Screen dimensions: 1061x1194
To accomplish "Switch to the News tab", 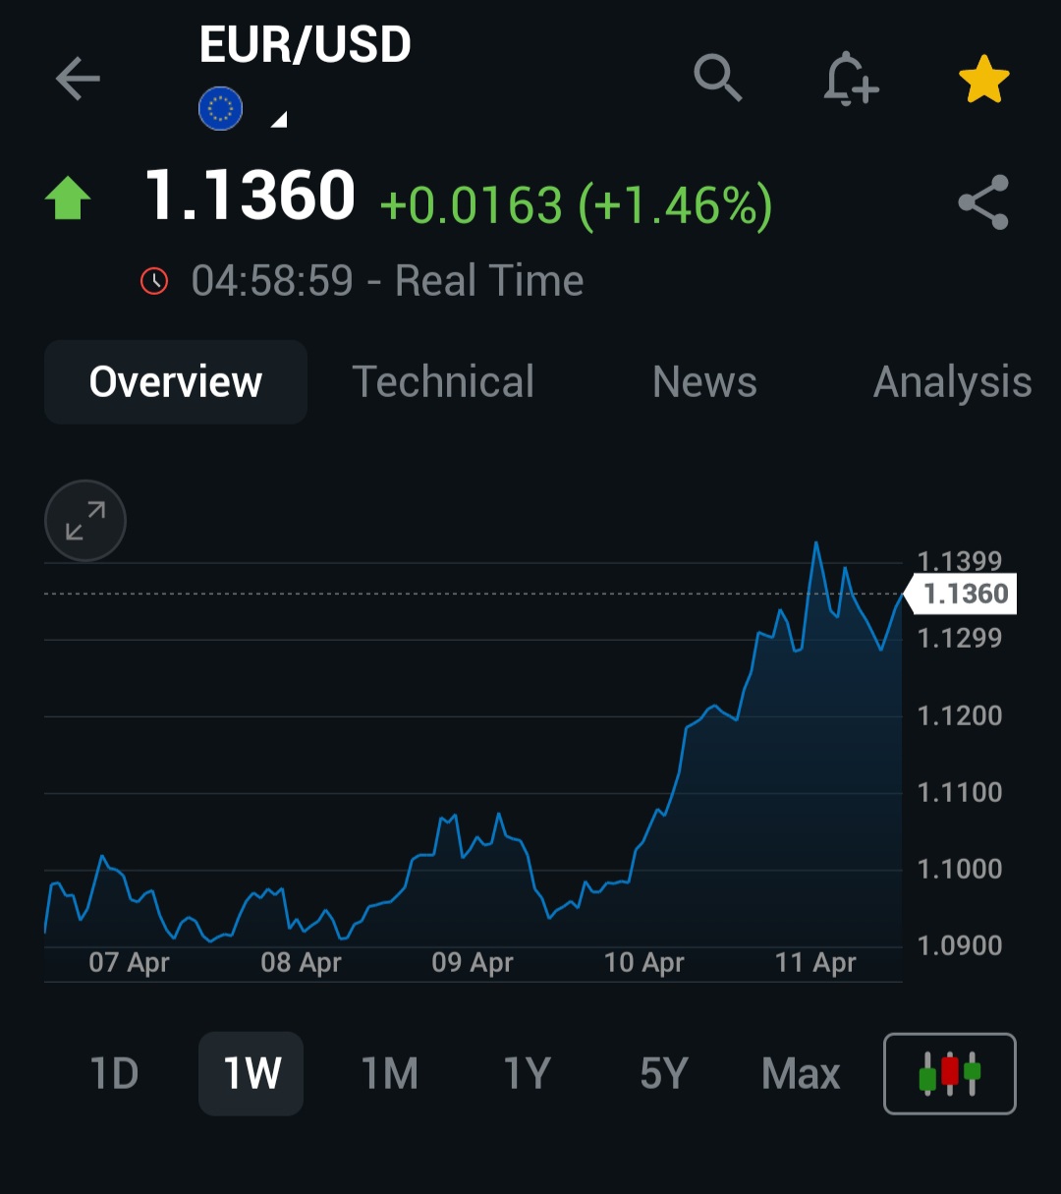I will [x=704, y=382].
